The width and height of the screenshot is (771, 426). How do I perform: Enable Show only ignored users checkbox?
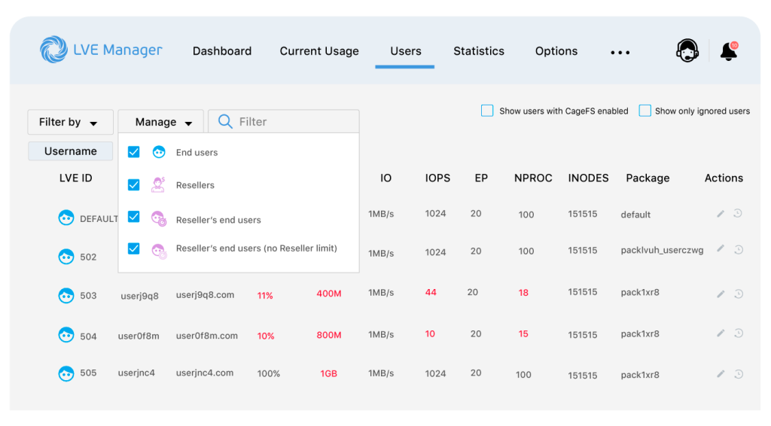[x=645, y=111]
